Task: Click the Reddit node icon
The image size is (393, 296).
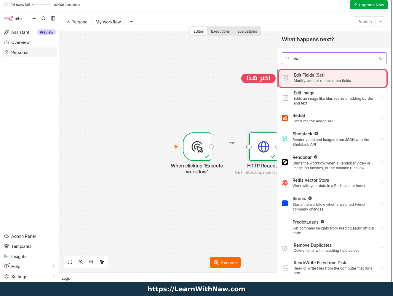Action: pyautogui.click(x=285, y=118)
